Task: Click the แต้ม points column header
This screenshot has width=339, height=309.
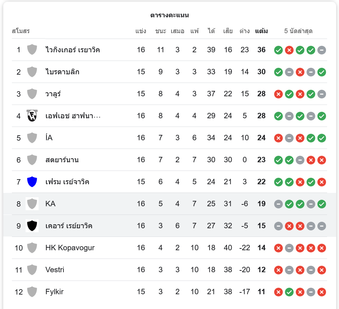Action: tap(262, 31)
